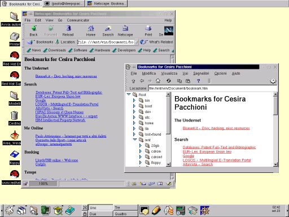289x217 pixels.
Task: Open AltaVista Search link in Netscape
Action: tap(49, 108)
